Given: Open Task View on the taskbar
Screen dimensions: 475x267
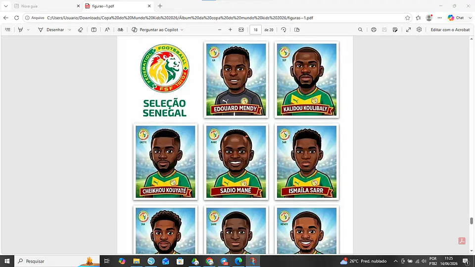Looking at the screenshot, I should (x=107, y=261).
